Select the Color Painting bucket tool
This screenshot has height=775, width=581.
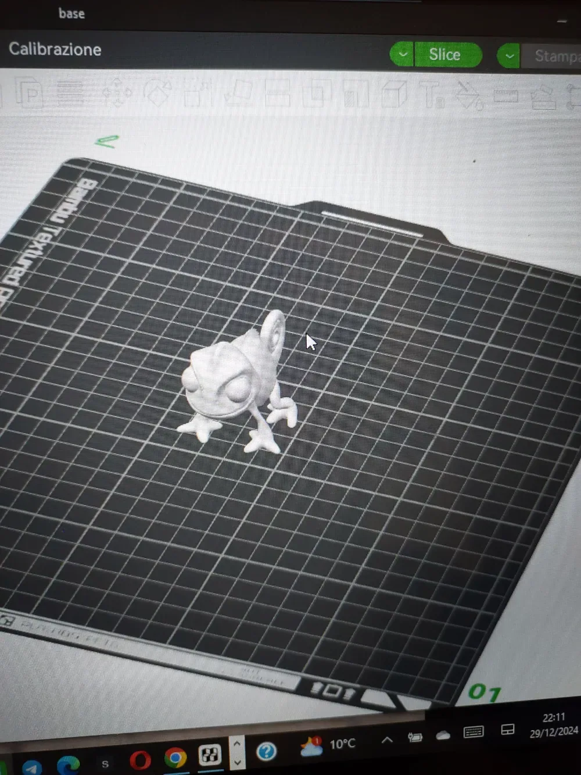click(469, 95)
